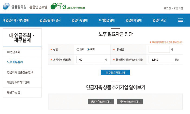Click the 로그인 link
Image resolution: width=190 pixels, height=114 pixels.
pyautogui.click(x=167, y=8)
